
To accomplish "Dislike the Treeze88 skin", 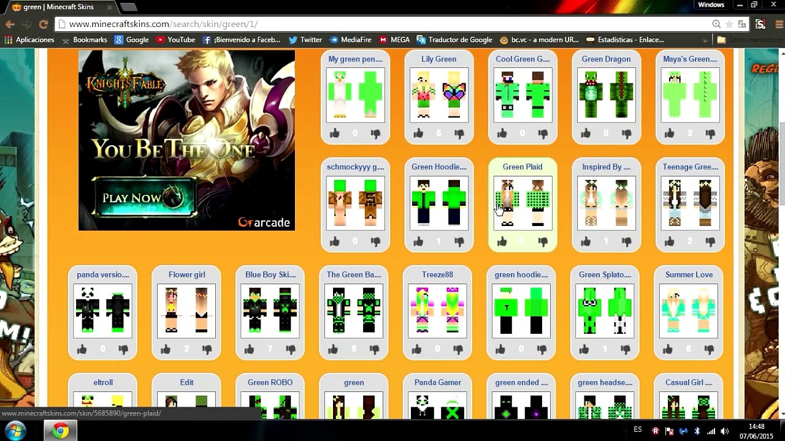I will coord(458,349).
